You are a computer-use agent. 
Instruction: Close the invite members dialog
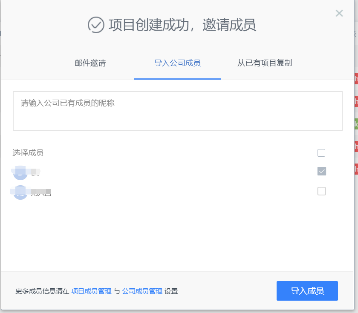coord(339,13)
